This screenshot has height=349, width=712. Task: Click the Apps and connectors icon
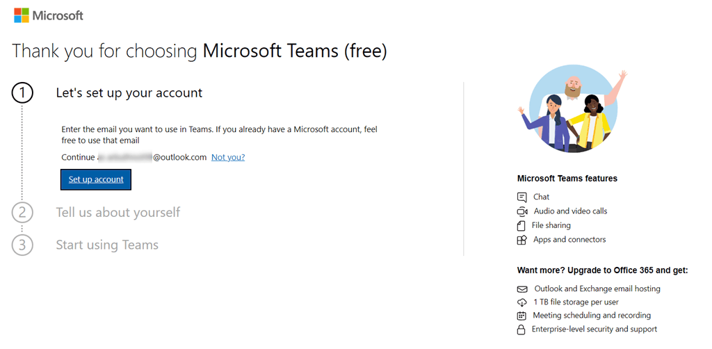[522, 240]
